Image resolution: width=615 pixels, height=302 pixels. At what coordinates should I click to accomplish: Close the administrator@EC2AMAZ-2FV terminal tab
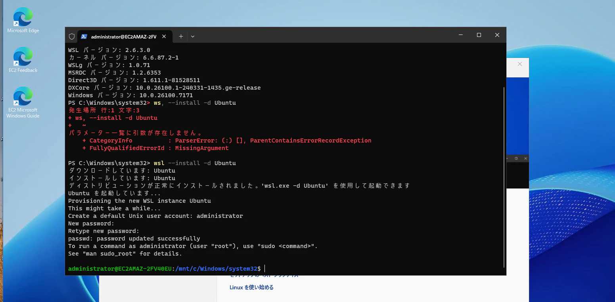(x=164, y=37)
